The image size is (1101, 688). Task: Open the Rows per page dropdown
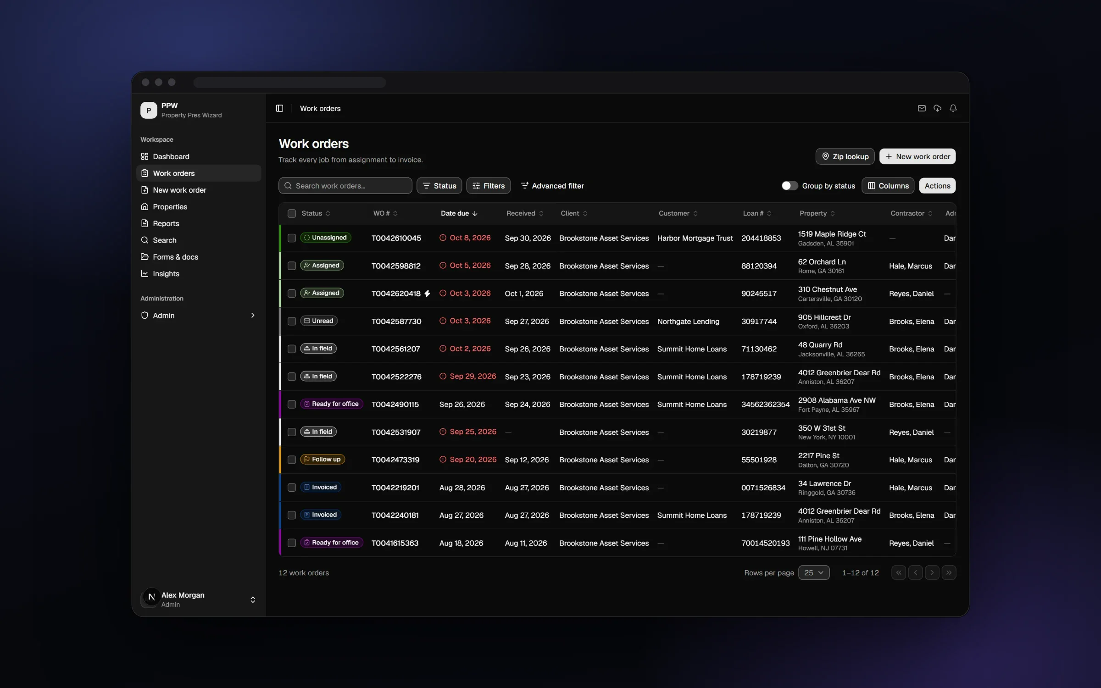point(814,572)
